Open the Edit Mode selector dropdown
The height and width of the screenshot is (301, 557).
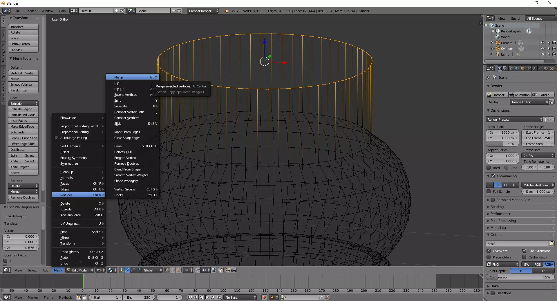tap(80, 270)
